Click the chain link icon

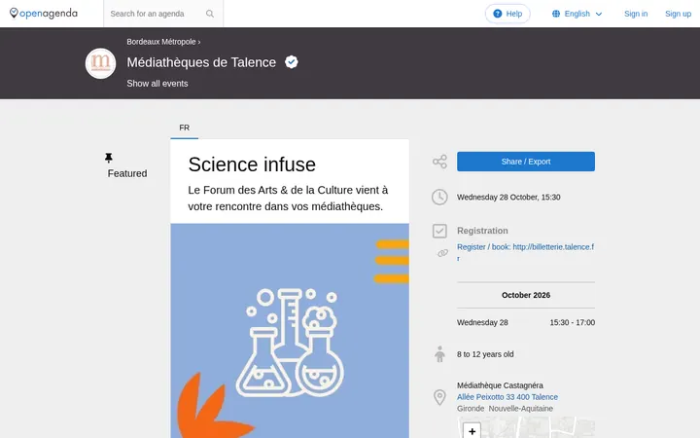442,253
